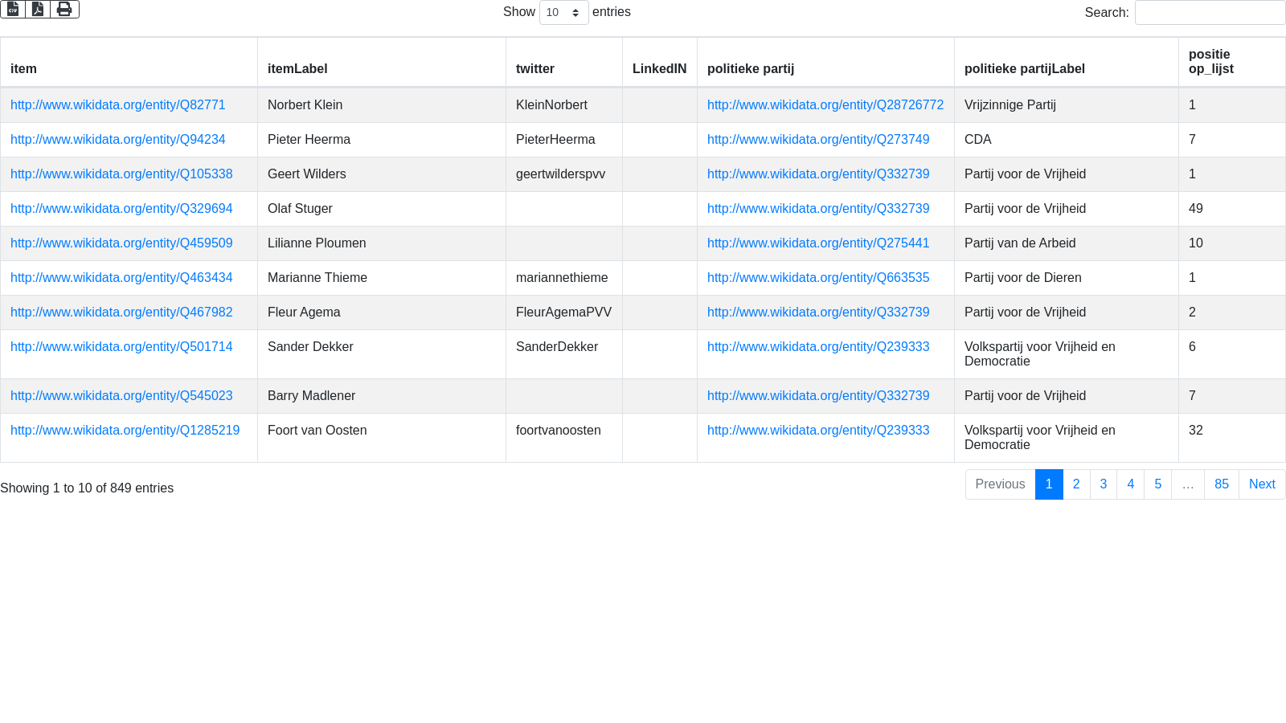Select twitter handle mariannethieme
Screen dimensions: 1286x723
562,278
